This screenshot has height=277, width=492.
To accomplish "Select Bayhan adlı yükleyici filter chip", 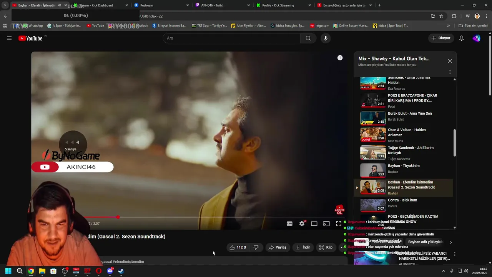I will tap(426, 242).
